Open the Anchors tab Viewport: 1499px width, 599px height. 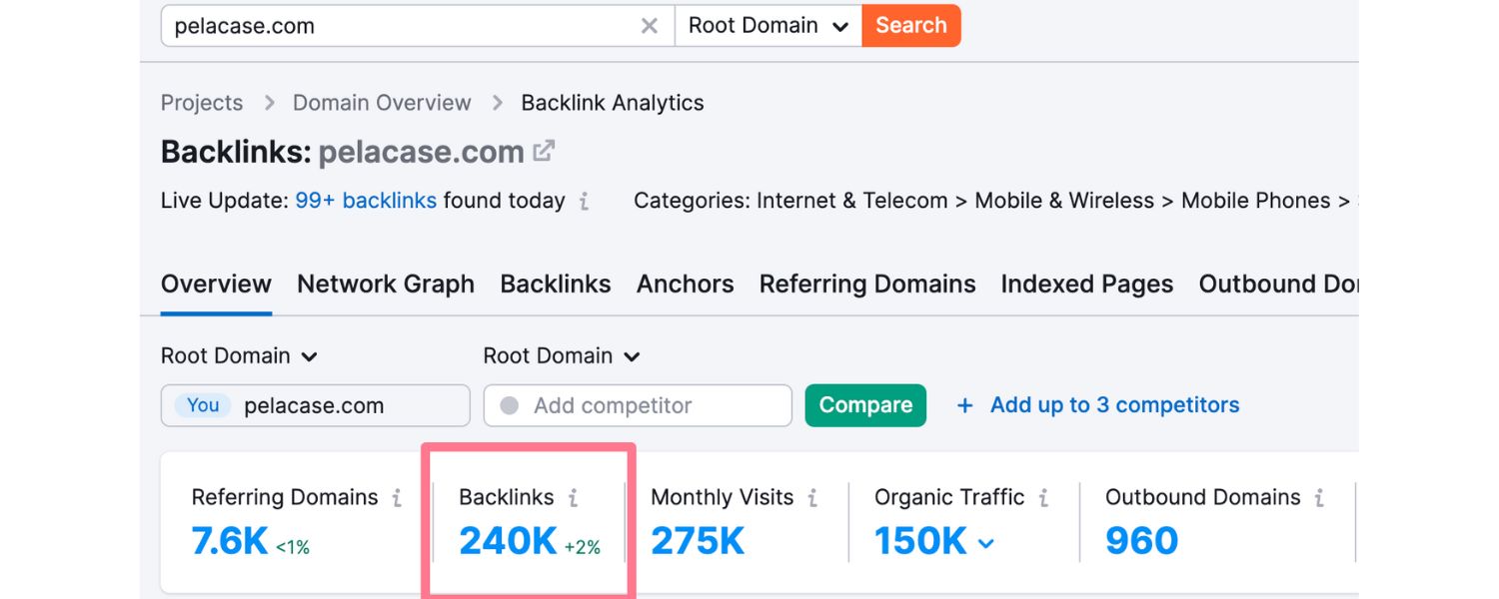[x=685, y=285]
